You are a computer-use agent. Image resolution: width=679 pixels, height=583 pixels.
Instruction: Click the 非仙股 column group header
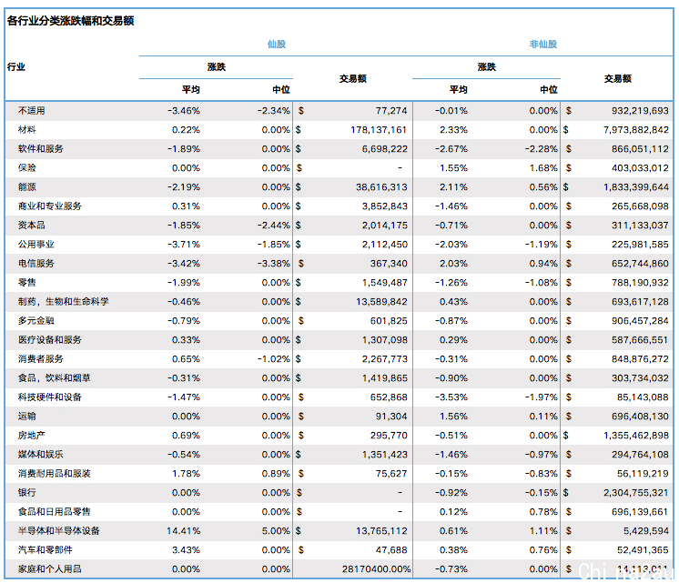coord(543,45)
